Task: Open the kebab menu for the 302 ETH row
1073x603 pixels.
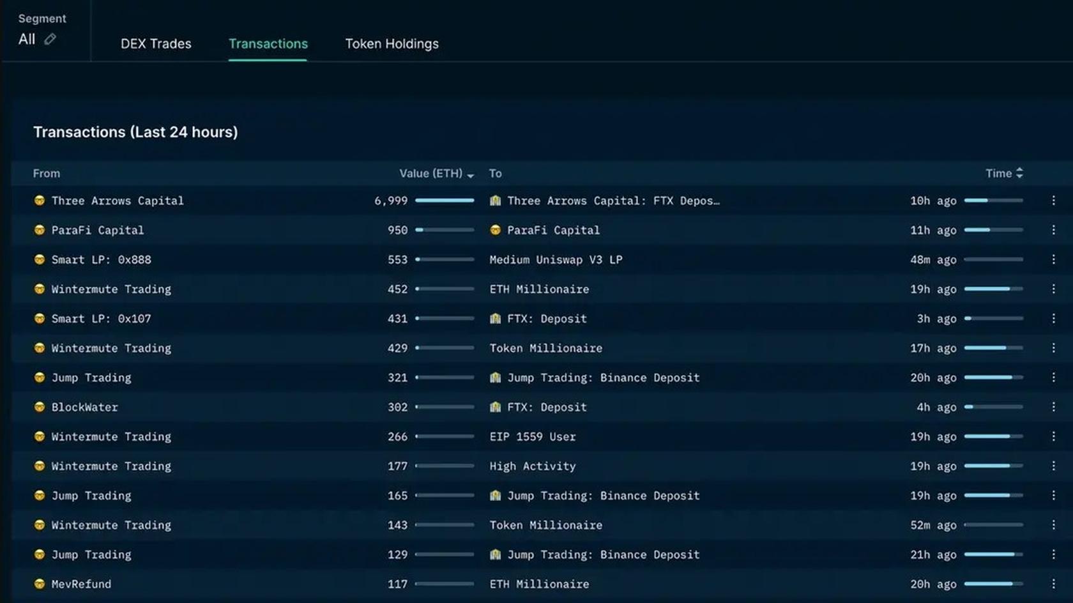Action: 1053,407
